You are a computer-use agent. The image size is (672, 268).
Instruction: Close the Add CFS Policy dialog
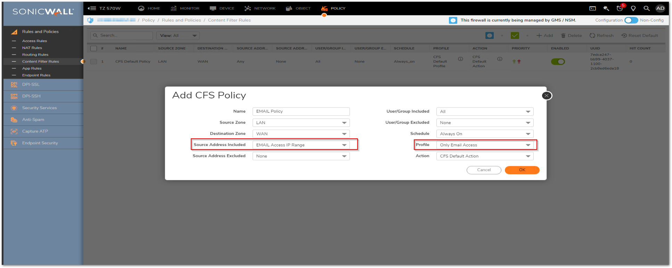pos(547,96)
